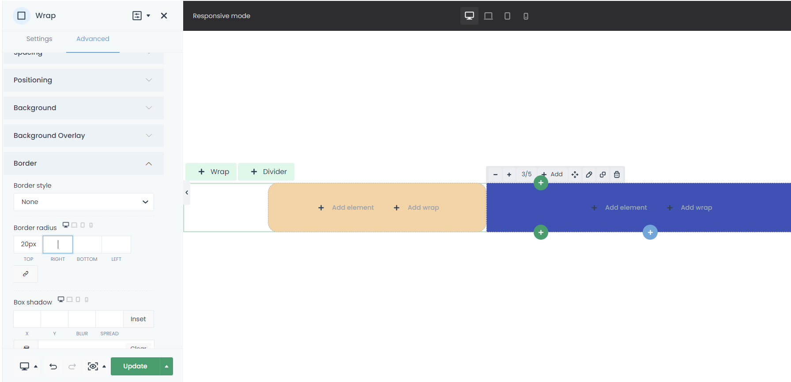Click the Border radius BOTTOM field

(87, 244)
